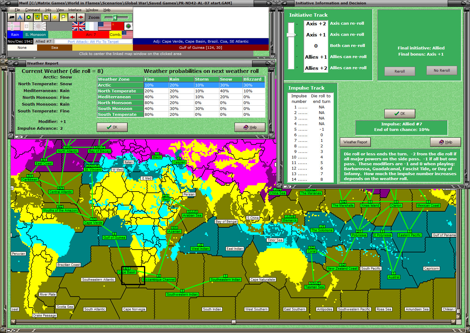Viewport: 470px width, 333px height.
Task: Click the 'Caribbean' map label
Action: click(x=30, y=180)
